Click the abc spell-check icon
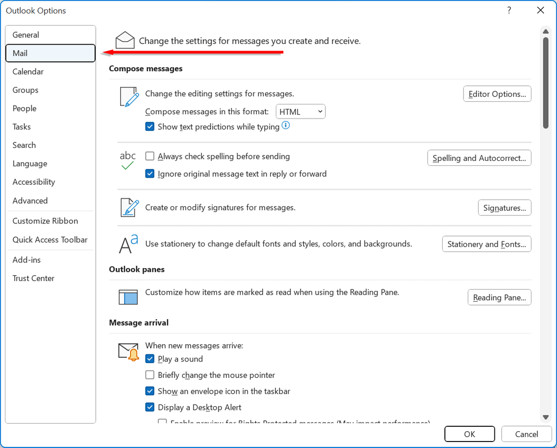The height and width of the screenshot is (448, 557). (x=128, y=161)
